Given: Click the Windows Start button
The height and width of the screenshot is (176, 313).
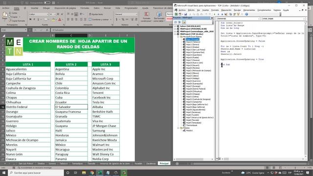Looking at the screenshot, I should point(4,173).
